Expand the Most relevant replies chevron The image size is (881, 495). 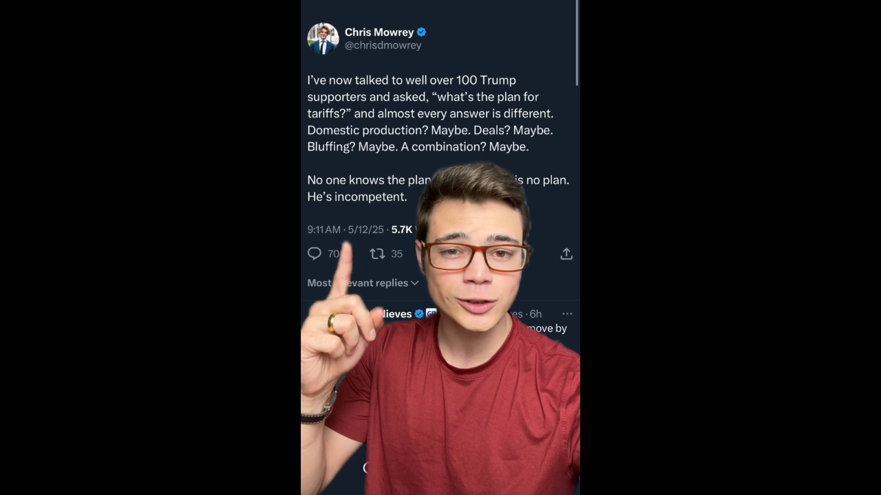pyautogui.click(x=414, y=283)
